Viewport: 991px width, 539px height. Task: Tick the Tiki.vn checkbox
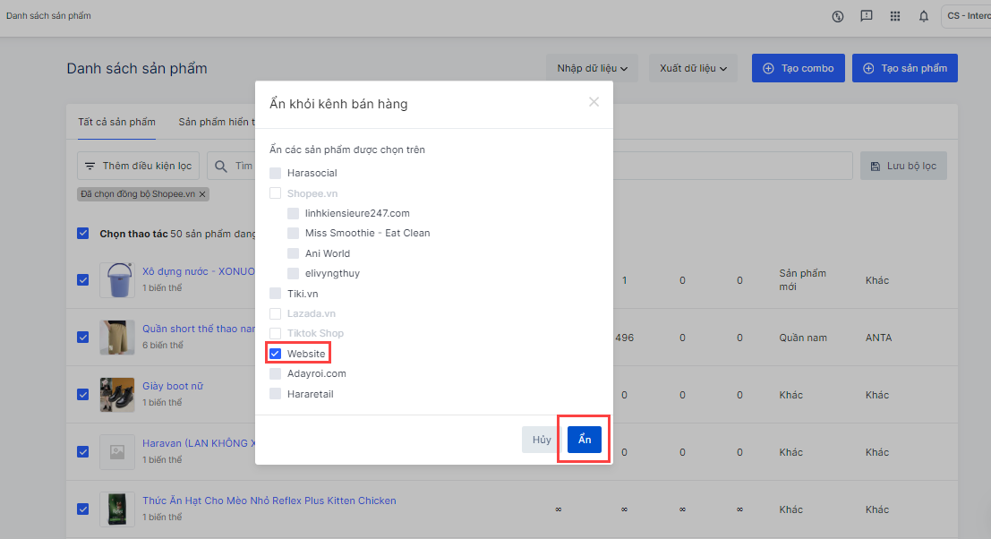point(276,294)
